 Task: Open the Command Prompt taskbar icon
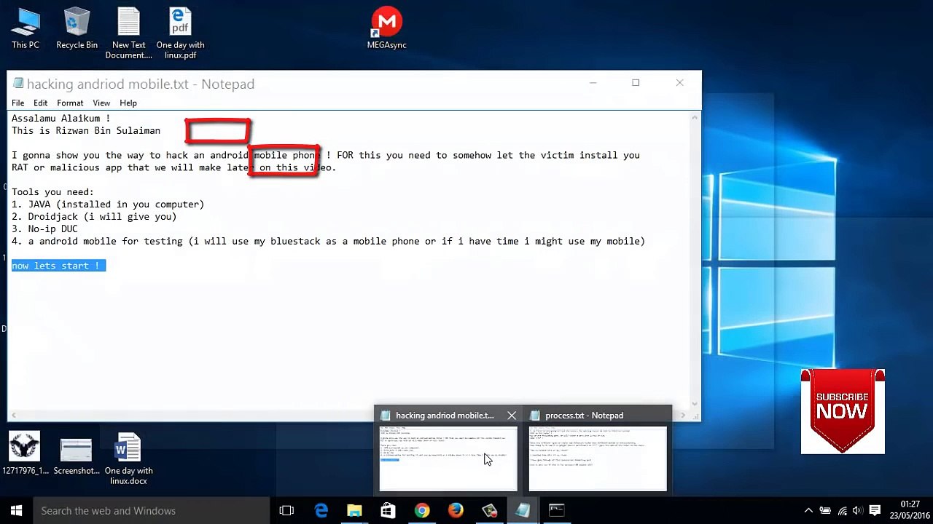point(556,511)
